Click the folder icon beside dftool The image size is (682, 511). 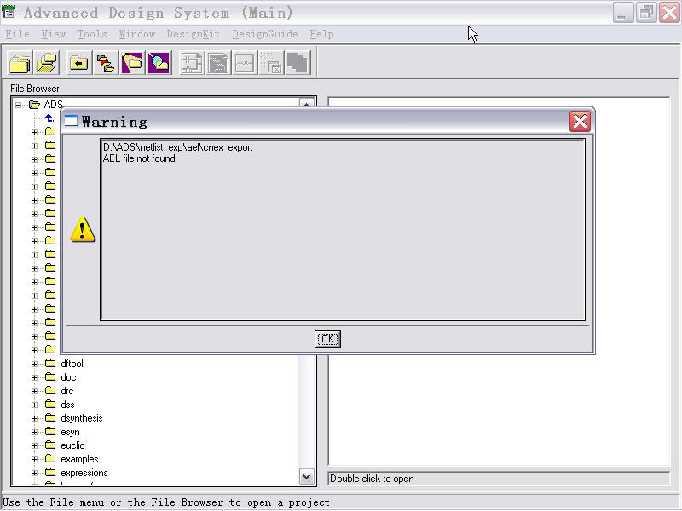pos(50,364)
